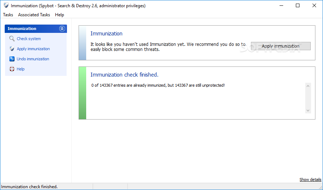Collapse the Immunization panel chevron

pyautogui.click(x=62, y=29)
